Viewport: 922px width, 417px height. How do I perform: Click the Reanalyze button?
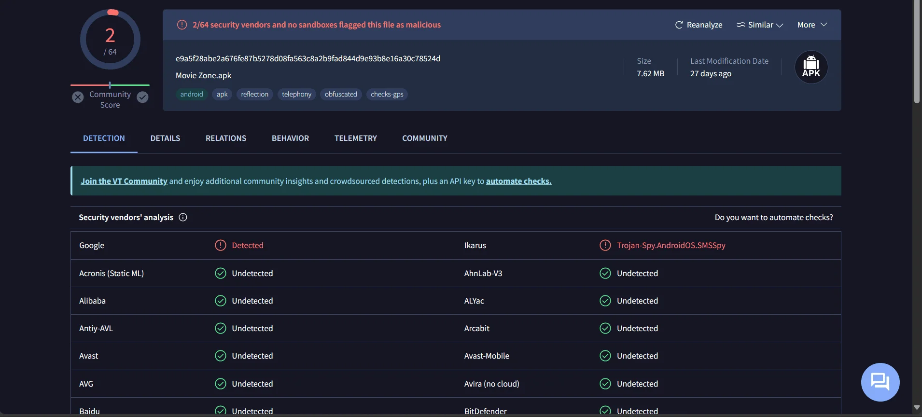click(x=698, y=25)
